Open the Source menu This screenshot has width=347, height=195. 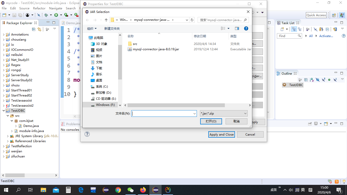click(x=24, y=8)
